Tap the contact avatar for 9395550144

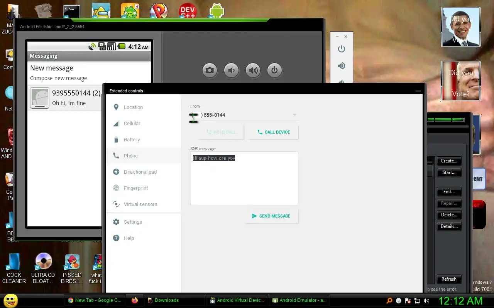click(40, 98)
